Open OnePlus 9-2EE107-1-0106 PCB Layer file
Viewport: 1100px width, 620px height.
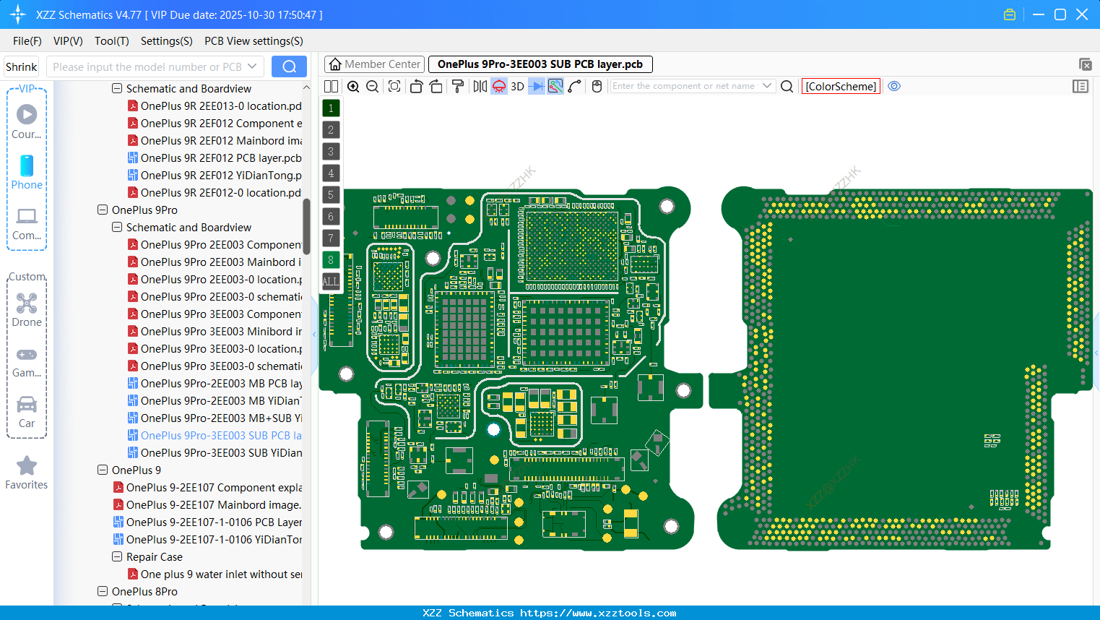209,522
